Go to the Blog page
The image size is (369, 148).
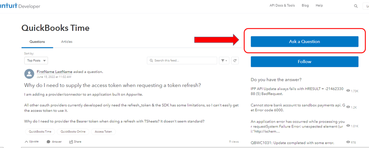(305, 6)
